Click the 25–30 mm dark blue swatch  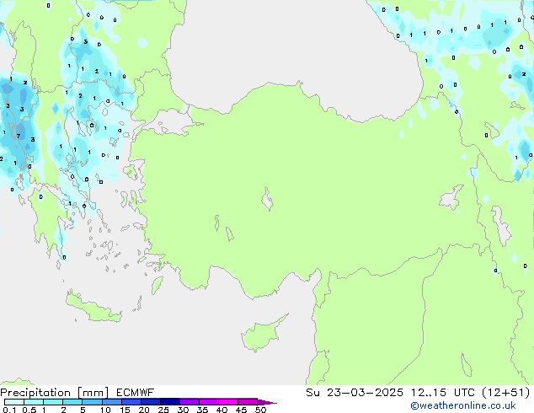click(170, 402)
